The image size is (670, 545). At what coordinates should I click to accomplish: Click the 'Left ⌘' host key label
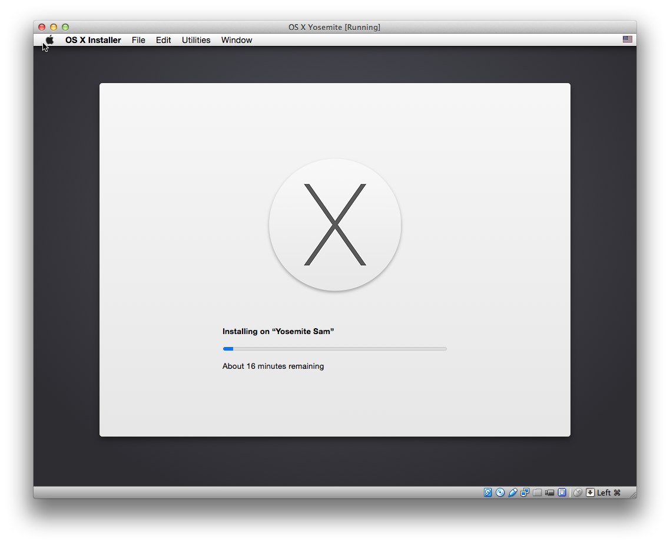[609, 493]
